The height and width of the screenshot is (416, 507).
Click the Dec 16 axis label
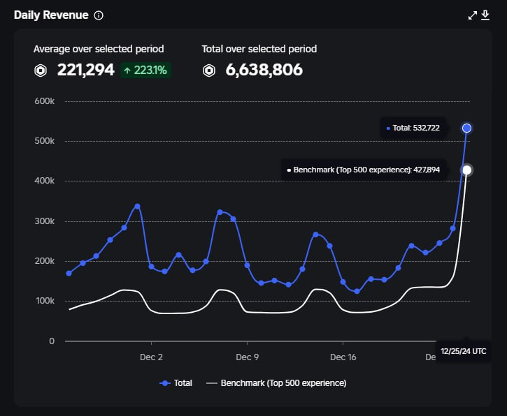(x=343, y=357)
